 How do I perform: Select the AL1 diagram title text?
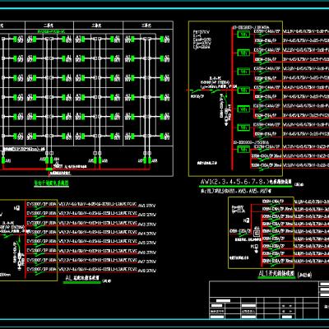(x=276, y=274)
